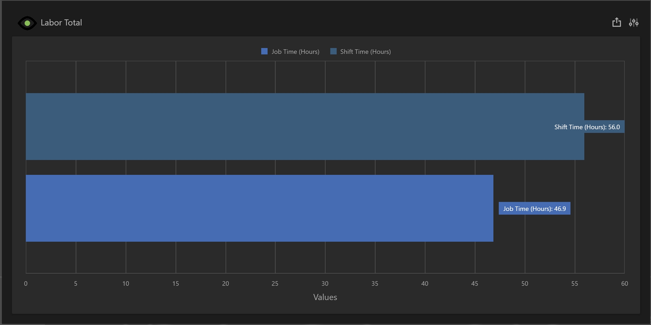Click the 0 tick label on the axis
Image resolution: width=651 pixels, height=325 pixels.
(x=26, y=283)
